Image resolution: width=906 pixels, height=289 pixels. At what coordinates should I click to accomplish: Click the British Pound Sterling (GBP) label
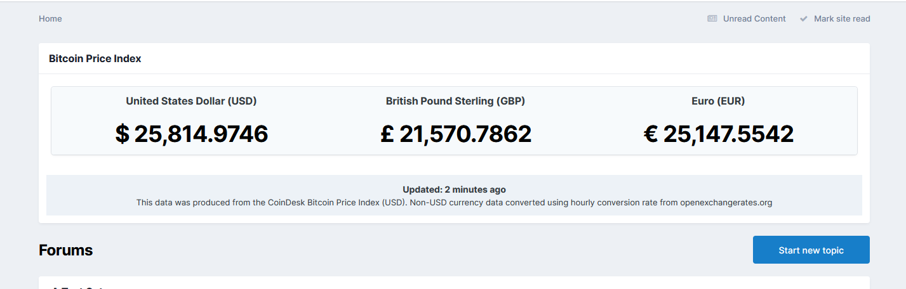click(x=455, y=101)
